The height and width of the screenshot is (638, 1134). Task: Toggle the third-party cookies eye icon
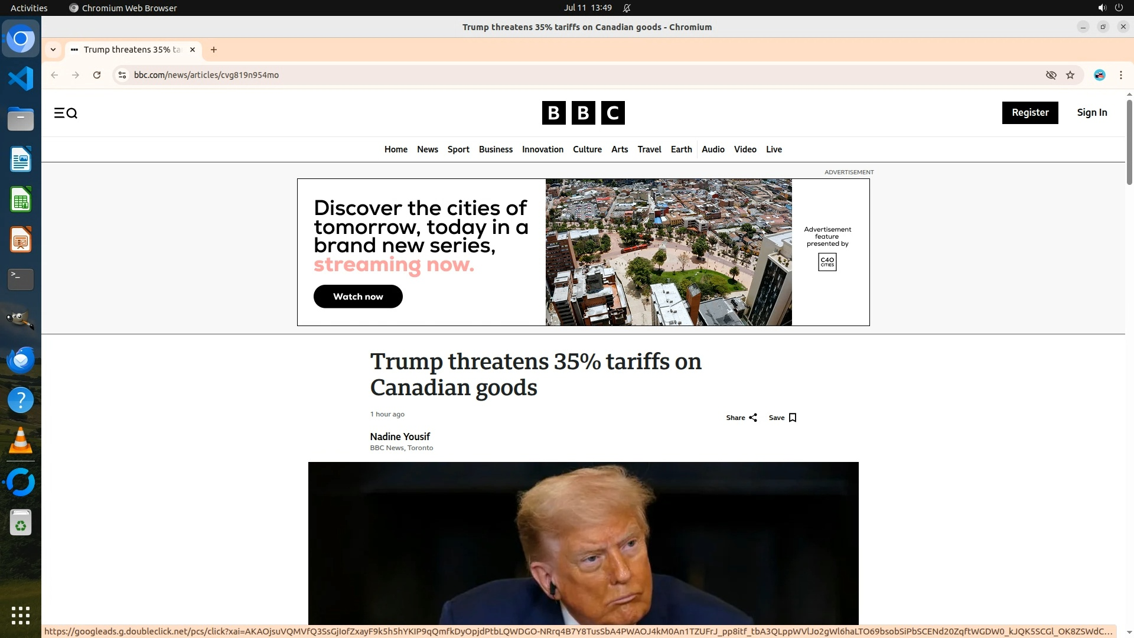pos(1051,75)
